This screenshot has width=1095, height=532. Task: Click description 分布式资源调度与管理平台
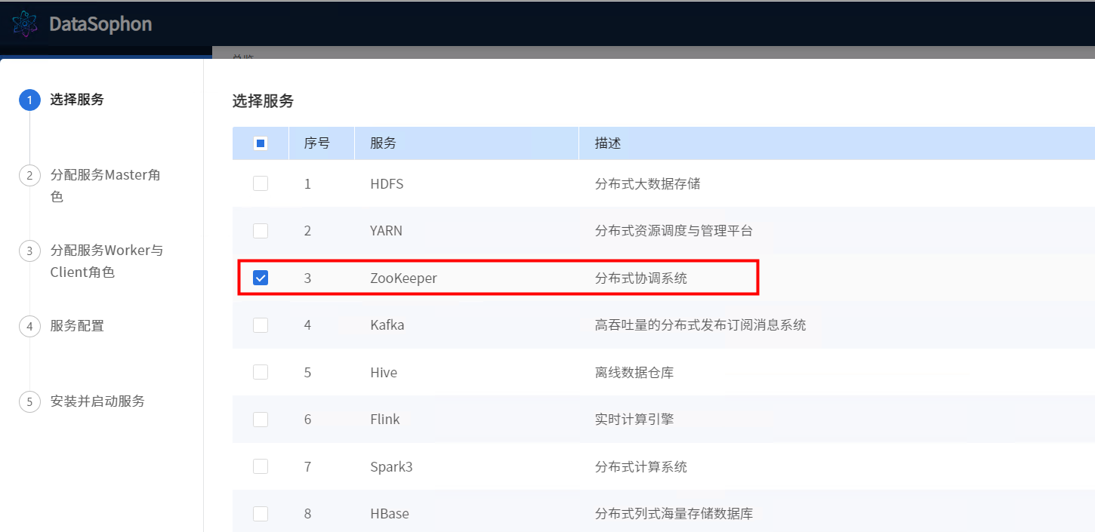tap(674, 230)
